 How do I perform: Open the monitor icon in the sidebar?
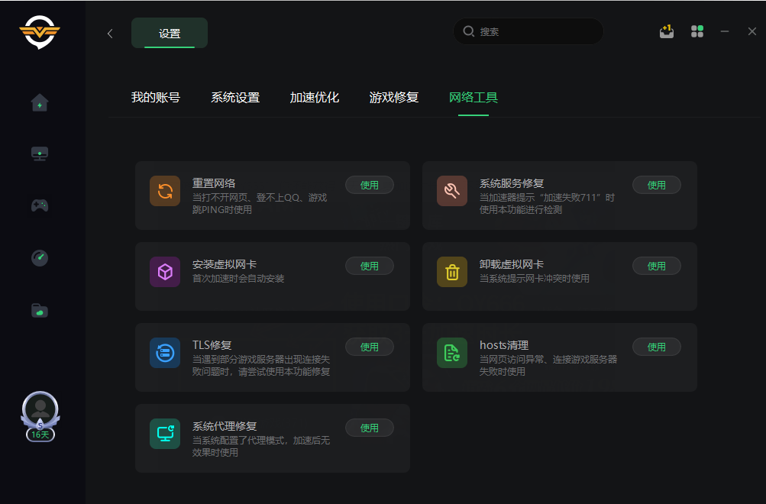[x=40, y=154]
